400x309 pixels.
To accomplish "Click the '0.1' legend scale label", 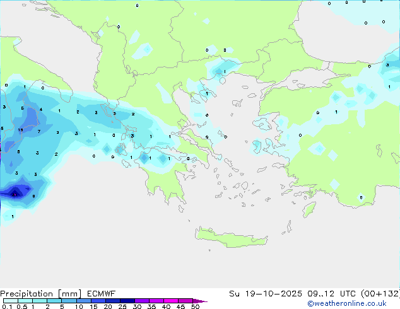I will pyautogui.click(x=7, y=306).
